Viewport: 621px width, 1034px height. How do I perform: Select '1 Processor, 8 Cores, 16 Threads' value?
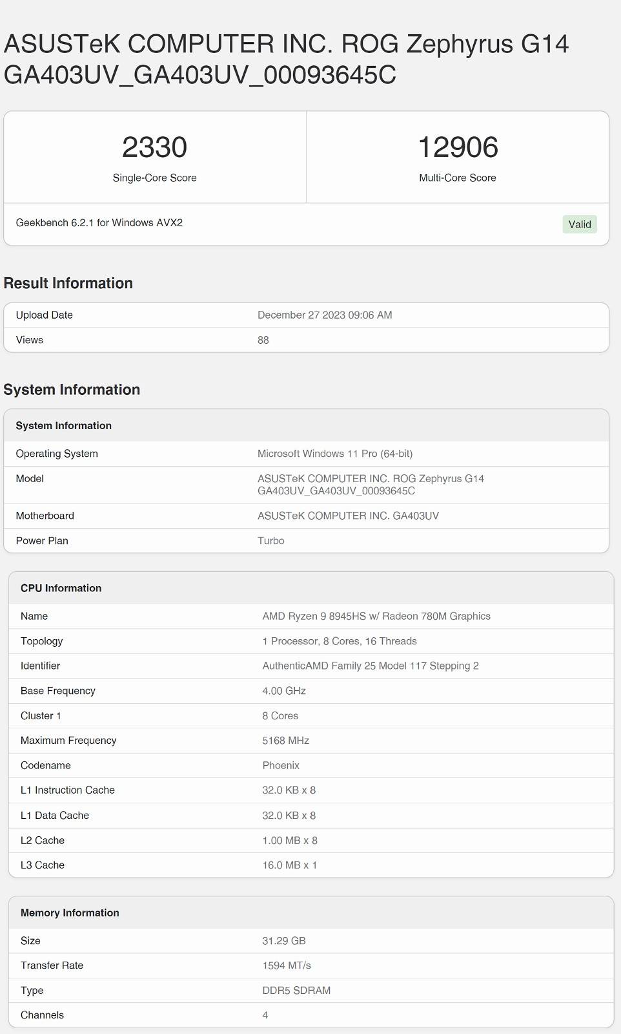click(x=340, y=641)
